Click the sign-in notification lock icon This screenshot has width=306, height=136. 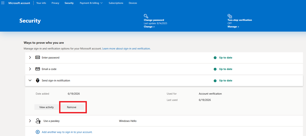[37, 81]
